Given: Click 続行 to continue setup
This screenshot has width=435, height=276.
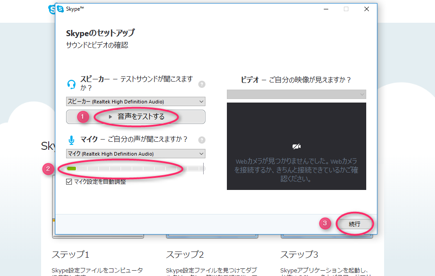Looking at the screenshot, I should 354,224.
